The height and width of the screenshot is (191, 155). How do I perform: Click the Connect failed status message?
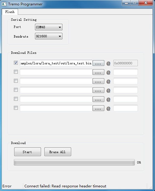coord(65,186)
